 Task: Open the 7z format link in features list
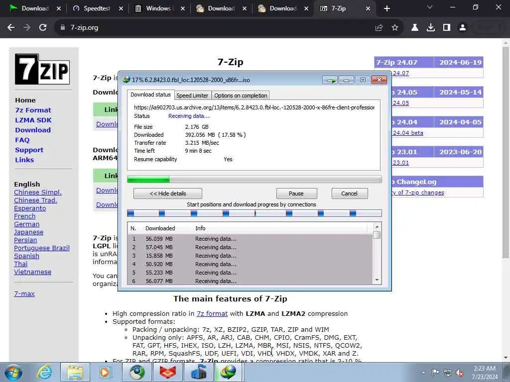(x=212, y=314)
